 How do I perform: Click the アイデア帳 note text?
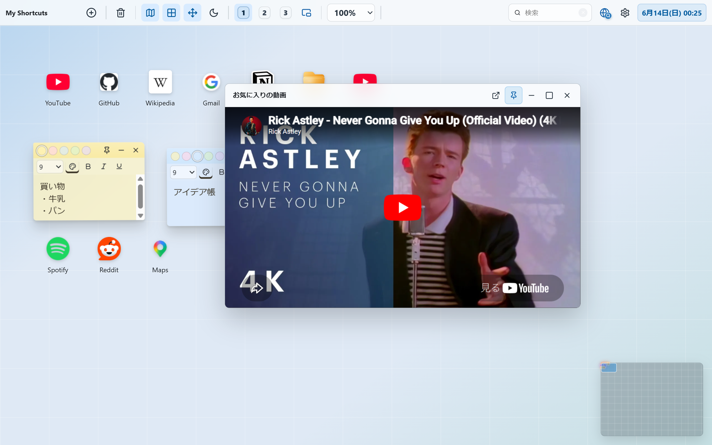tap(194, 192)
